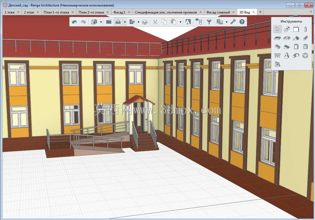Image resolution: width=315 pixels, height=220 pixels.
Task: Close the '1 этаж' tab
Action: (x=18, y=12)
